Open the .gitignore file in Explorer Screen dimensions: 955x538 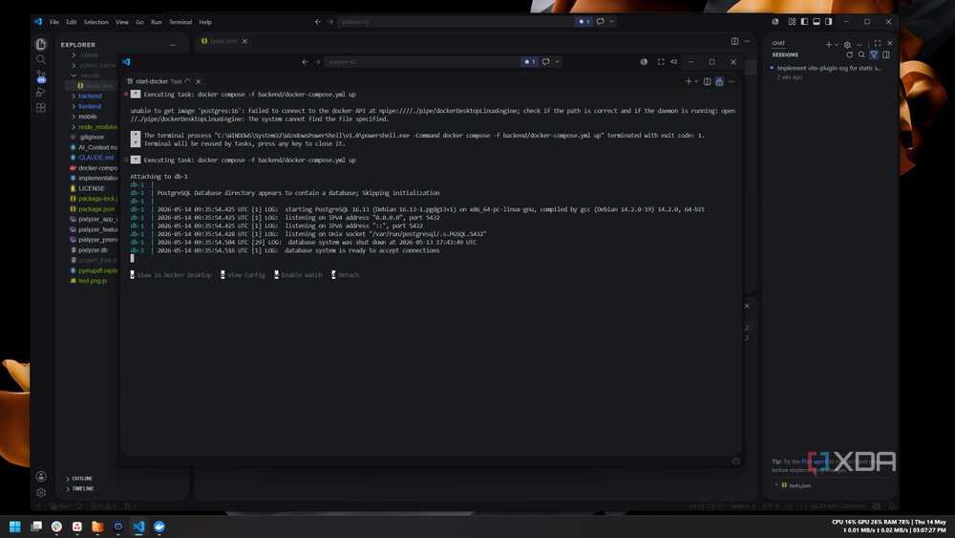pos(92,137)
